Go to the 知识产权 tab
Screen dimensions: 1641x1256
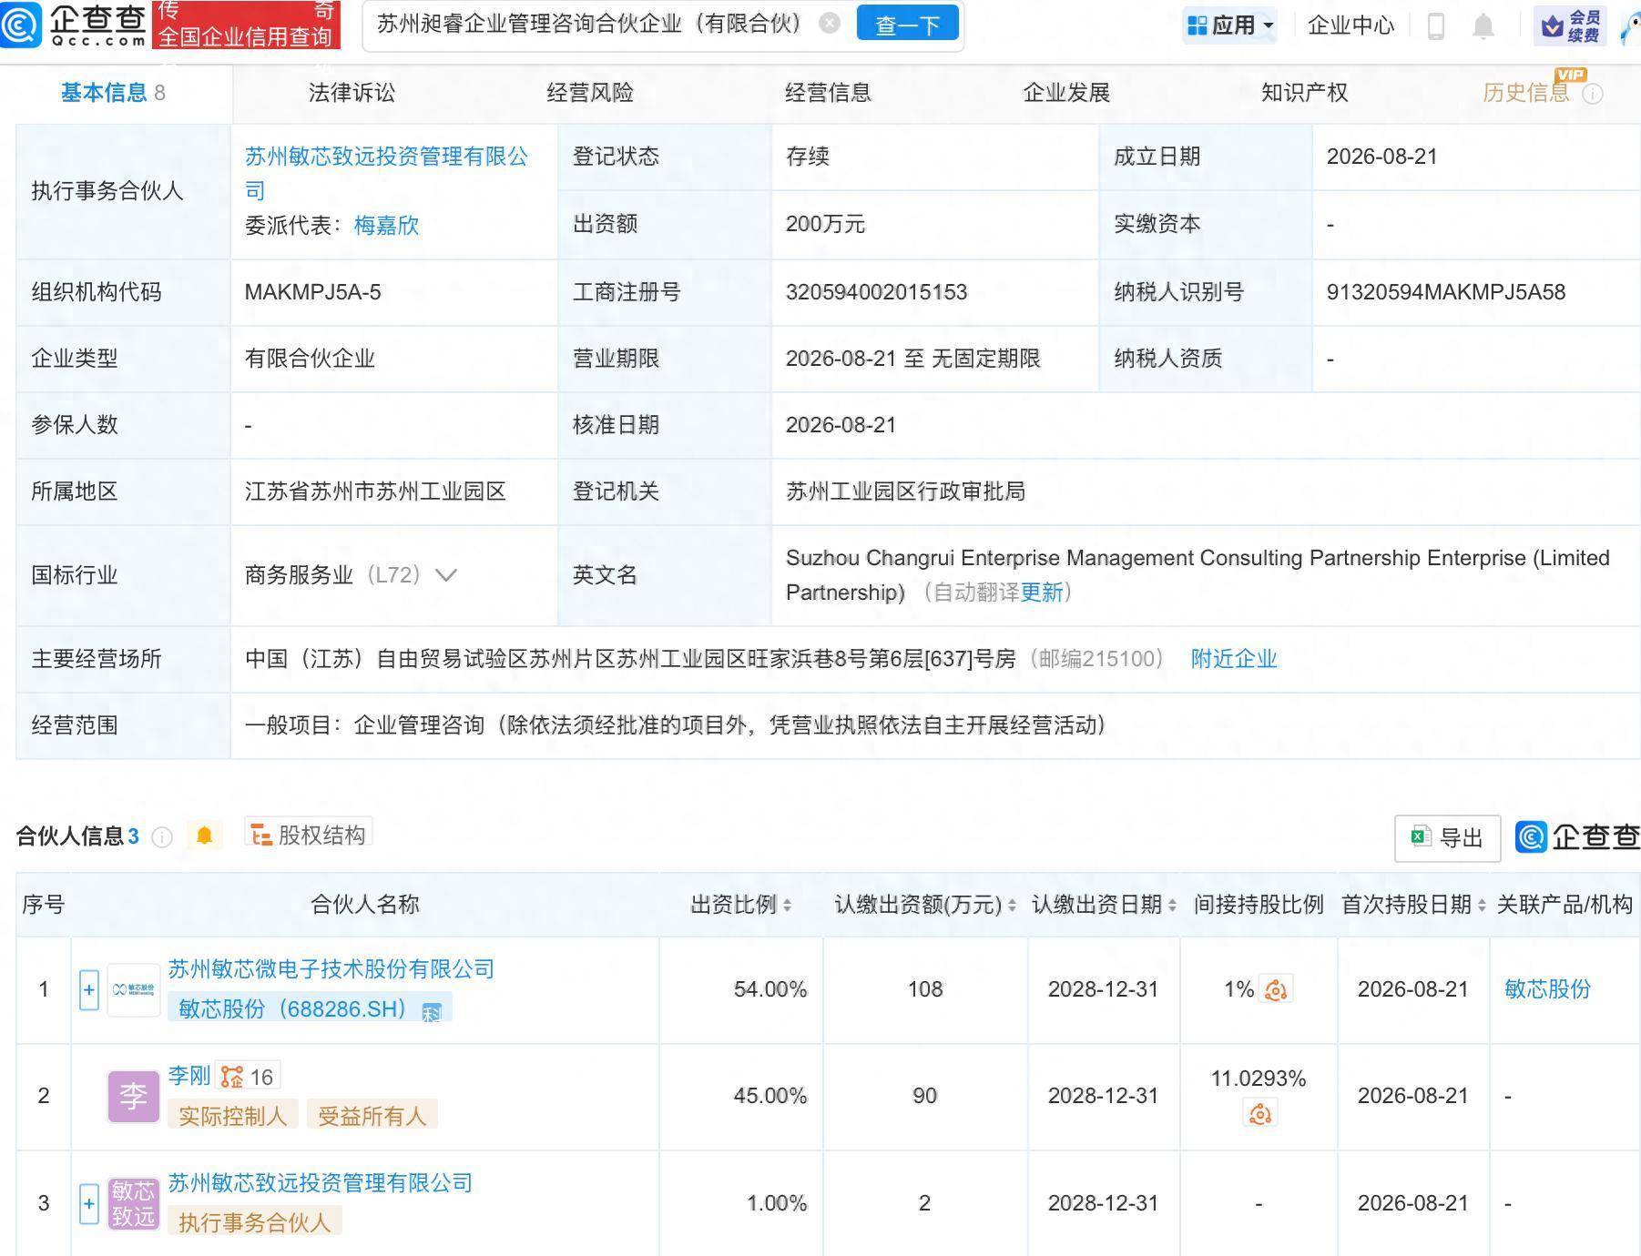point(1304,93)
